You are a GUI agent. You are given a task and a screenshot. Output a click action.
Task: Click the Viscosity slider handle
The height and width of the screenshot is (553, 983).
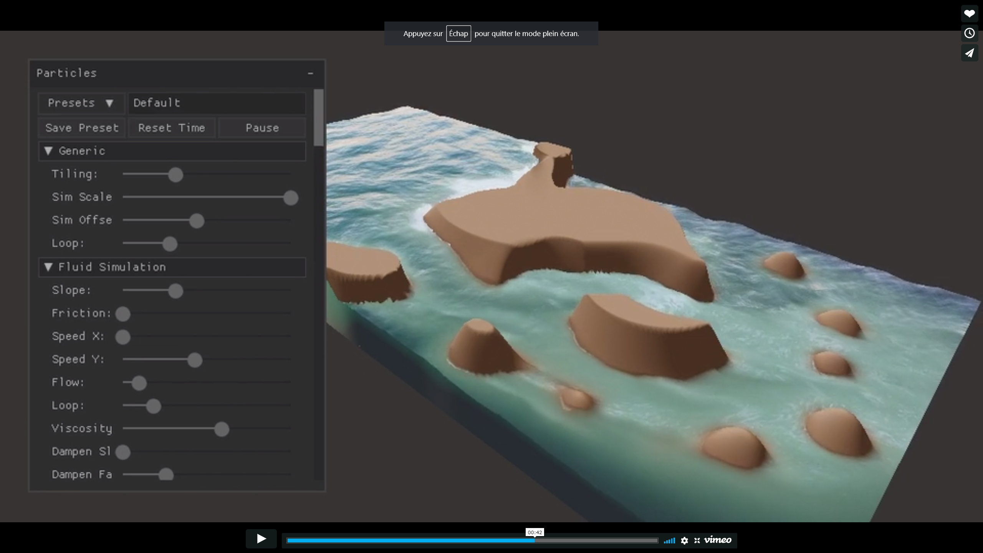click(x=222, y=429)
